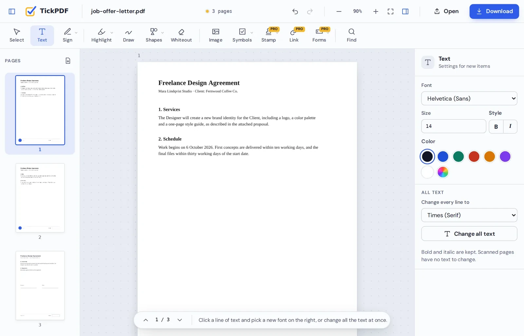Click the '1. Services' heading line

tap(169, 109)
